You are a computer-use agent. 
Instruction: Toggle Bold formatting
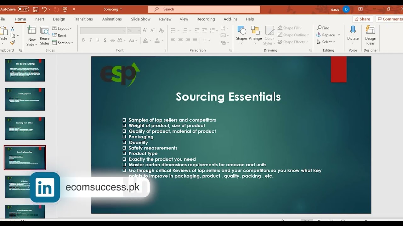click(x=83, y=40)
